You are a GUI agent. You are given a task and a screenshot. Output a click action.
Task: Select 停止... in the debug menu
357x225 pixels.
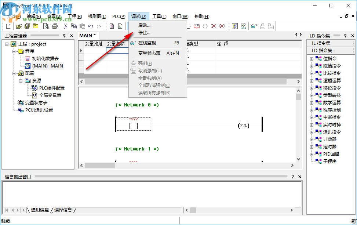pyautogui.click(x=157, y=33)
